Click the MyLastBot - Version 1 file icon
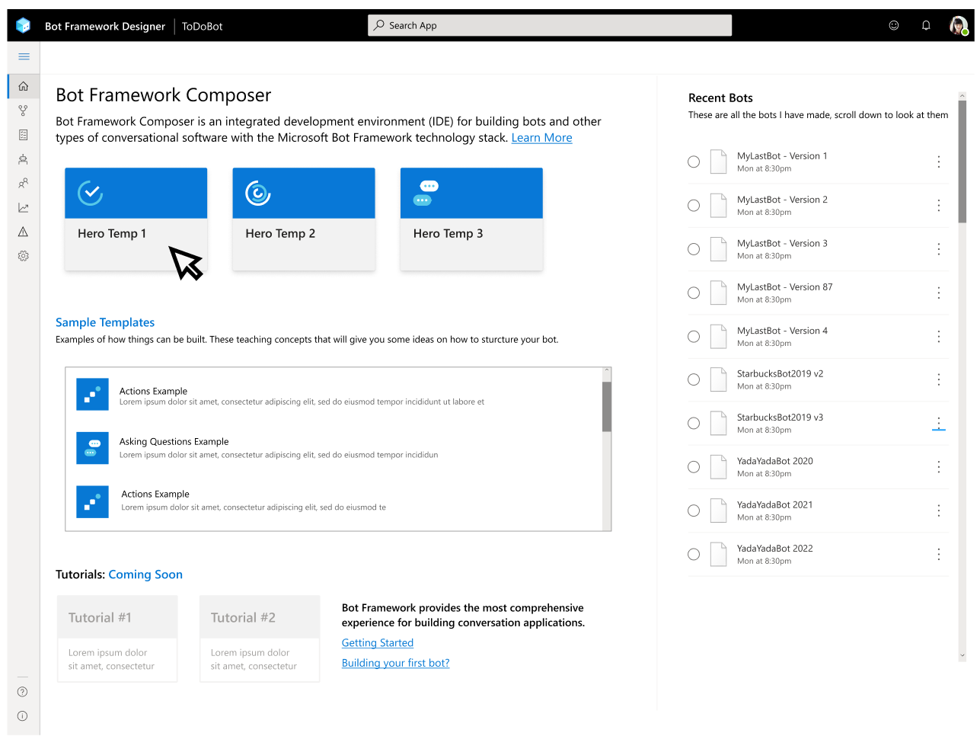980x749 pixels. coord(718,162)
